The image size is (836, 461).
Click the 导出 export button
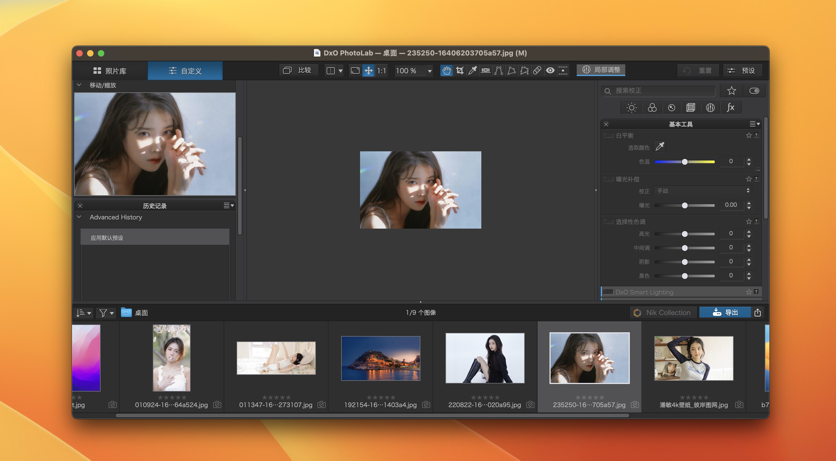[x=725, y=313]
